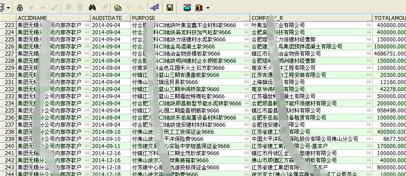Click the post changes checkmark icon
The image size is (406, 176).
54,8
